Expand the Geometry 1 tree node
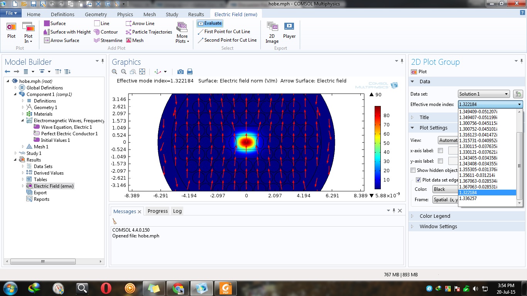Viewport: 527px width, 296px height. (x=23, y=108)
